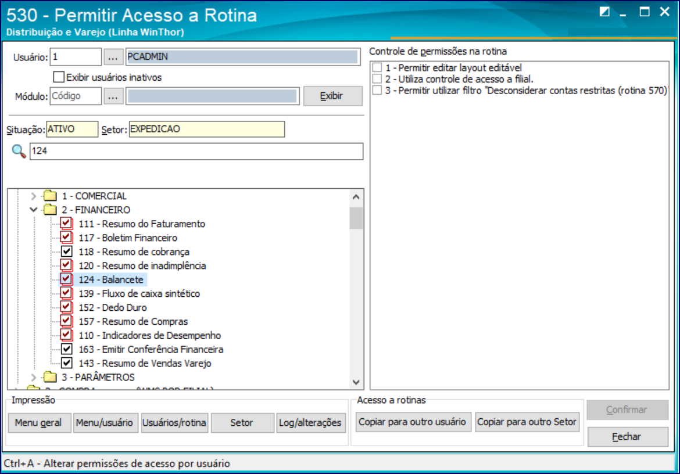Uncheck routine 118 - Resumo de cobrança
680x474 pixels.
coord(66,252)
